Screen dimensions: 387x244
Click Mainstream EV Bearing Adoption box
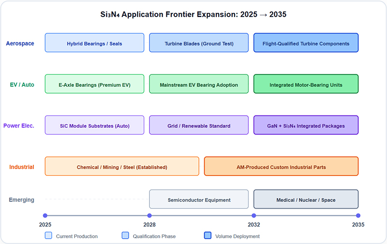coord(199,84)
